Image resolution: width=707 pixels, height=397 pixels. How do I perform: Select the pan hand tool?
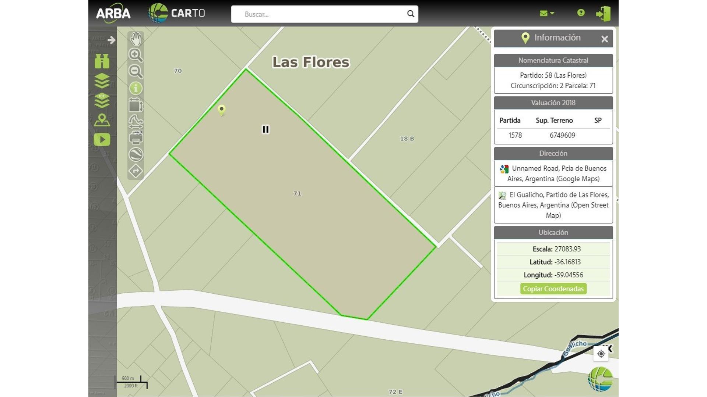coord(136,39)
